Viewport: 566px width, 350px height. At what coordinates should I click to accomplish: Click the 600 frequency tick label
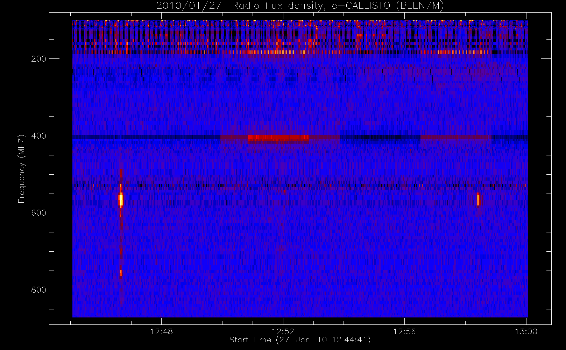(39, 213)
